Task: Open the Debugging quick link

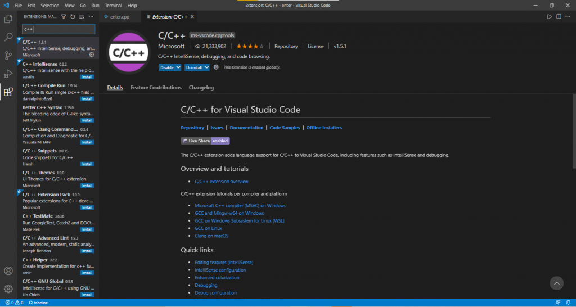Action: pos(206,285)
